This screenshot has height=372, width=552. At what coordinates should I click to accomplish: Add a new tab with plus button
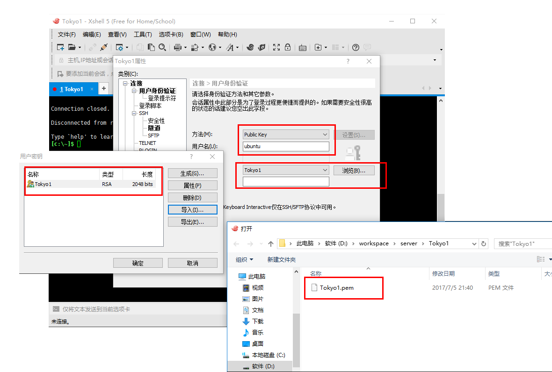click(x=104, y=89)
